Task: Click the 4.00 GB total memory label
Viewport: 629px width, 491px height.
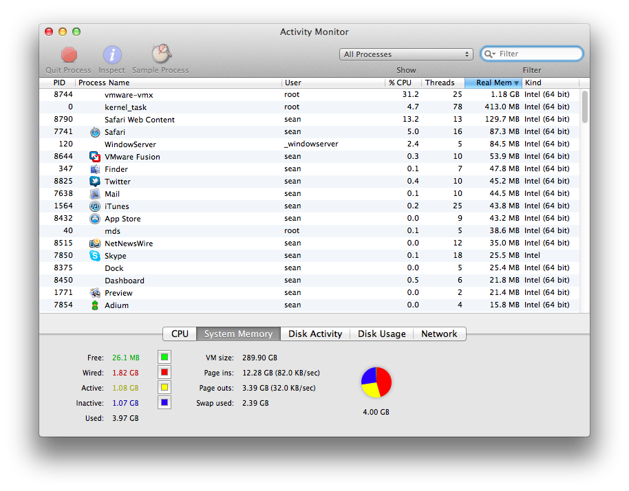Action: pos(376,412)
